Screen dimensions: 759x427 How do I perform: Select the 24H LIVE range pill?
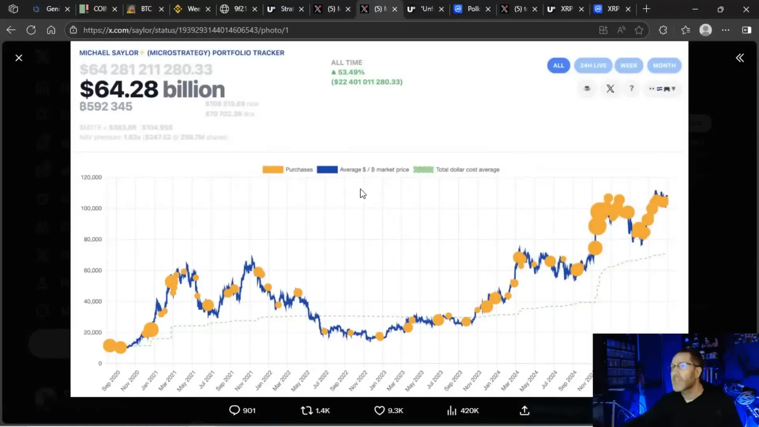593,66
